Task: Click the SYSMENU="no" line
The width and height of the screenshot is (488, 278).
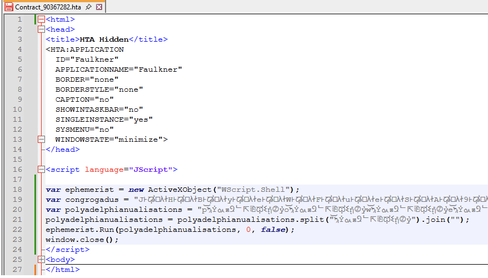Action: 84,130
